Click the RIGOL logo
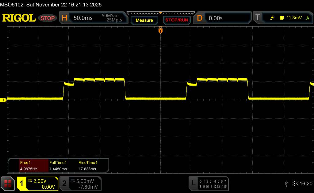Screen dimensions: 314x193 tap(19, 18)
